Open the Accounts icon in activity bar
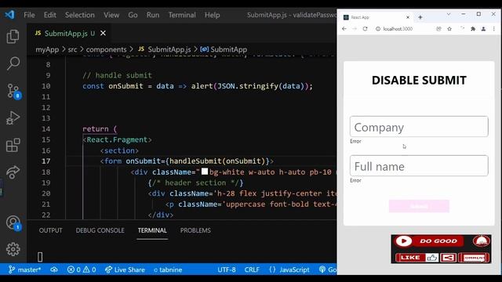The image size is (502, 282). click(13, 222)
